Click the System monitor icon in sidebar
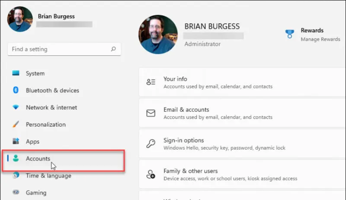Viewport: 346px width, 200px height. [16, 73]
